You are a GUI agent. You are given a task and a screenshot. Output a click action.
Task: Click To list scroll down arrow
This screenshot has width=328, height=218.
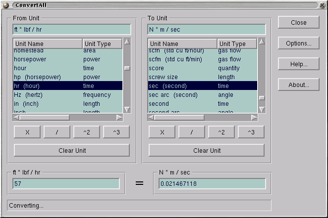click(x=262, y=110)
